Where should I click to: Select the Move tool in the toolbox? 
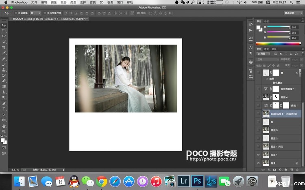coord(4,25)
